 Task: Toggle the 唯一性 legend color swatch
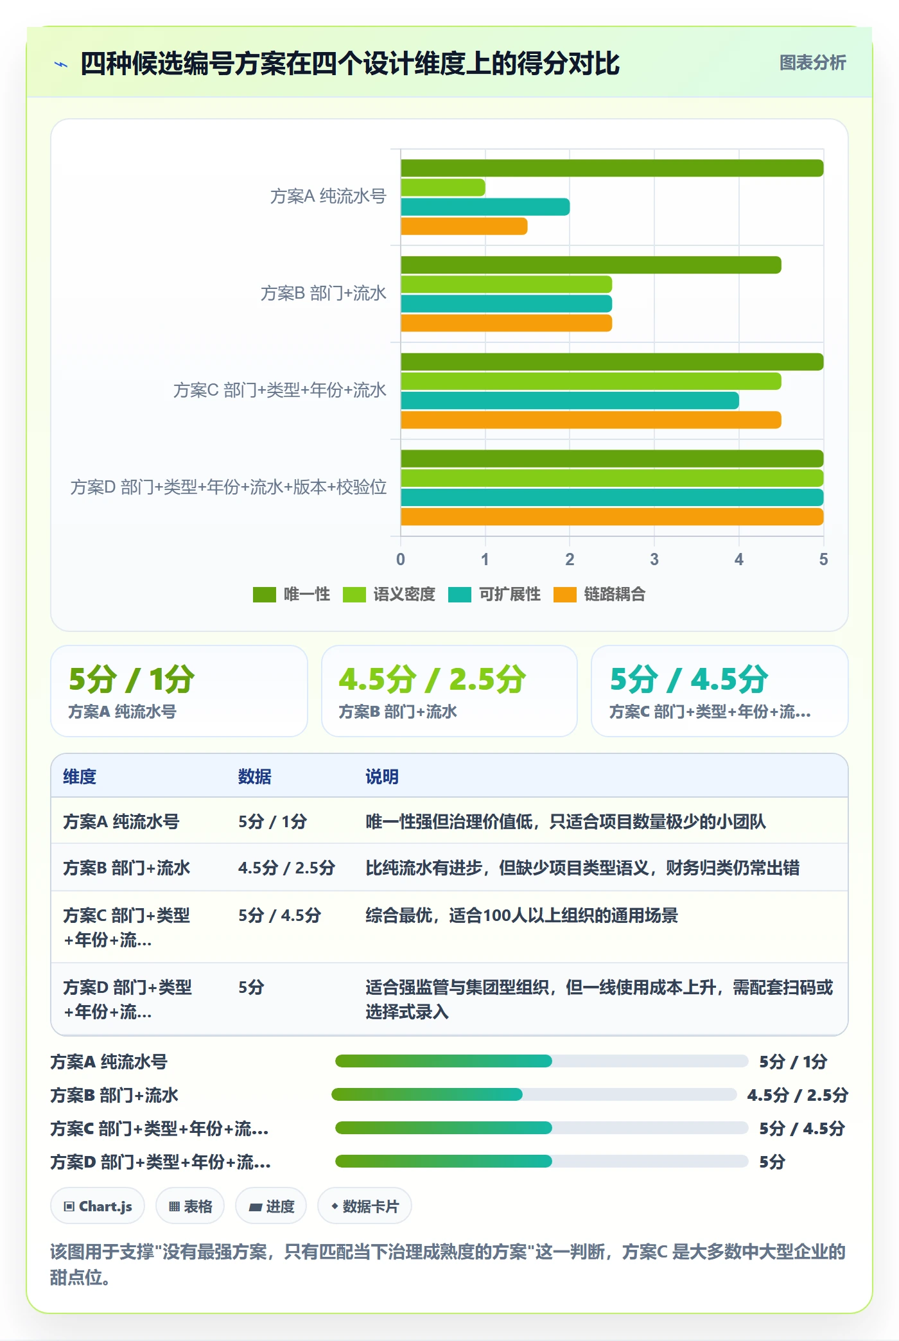pyautogui.click(x=264, y=595)
